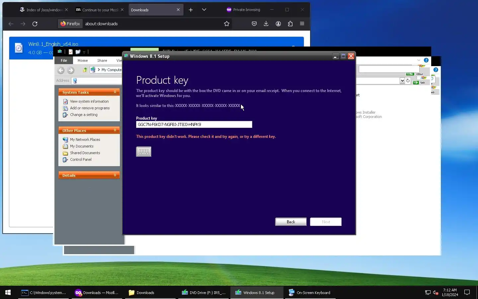
Task: Open the Customize Quick Access Toolbar dropdown
Action: 84,52
